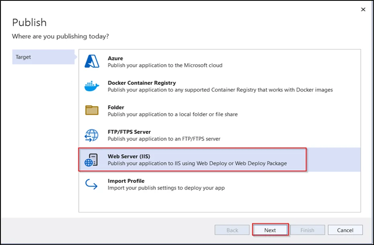Viewport: 374px width, 245px height.
Task: Select the FTP/FTPS Server title
Action: [x=129, y=132]
